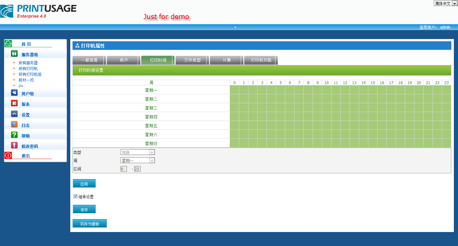This screenshot has height=246, width=458.
Task: Click the reports icon in the sidebar
Action: click(14, 103)
